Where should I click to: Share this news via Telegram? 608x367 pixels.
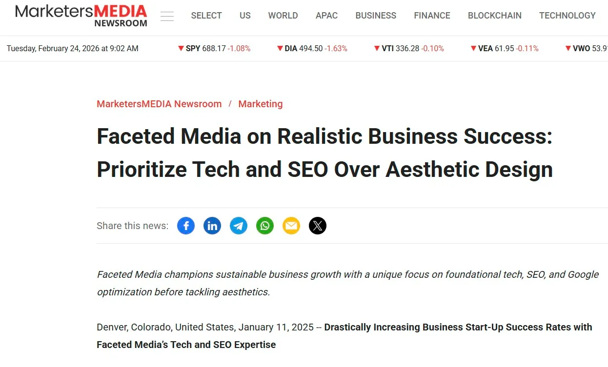(239, 226)
